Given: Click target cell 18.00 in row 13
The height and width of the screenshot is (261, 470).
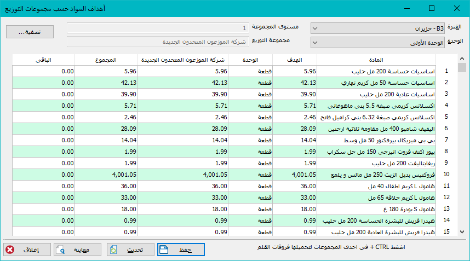Looking at the screenshot, I should pos(295,209).
